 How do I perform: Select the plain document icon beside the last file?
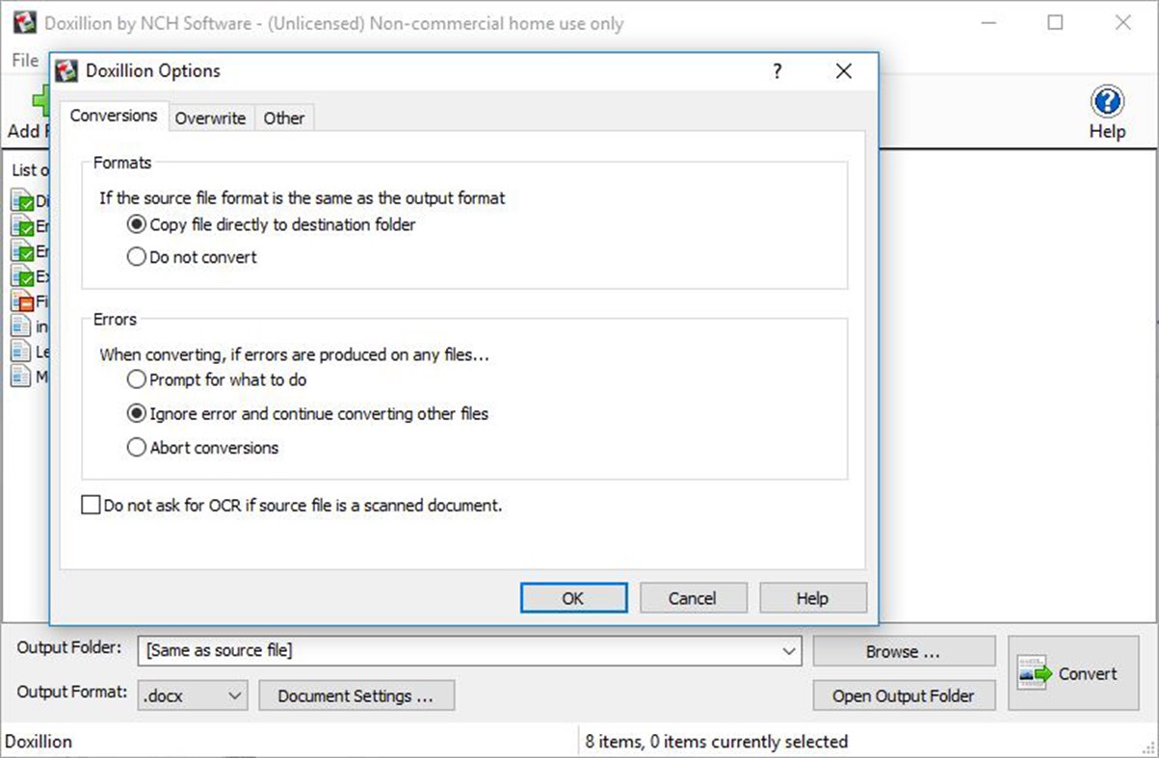[21, 377]
